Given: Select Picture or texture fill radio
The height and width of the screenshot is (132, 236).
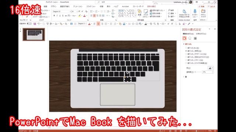Looking at the screenshot, I should [186, 57].
